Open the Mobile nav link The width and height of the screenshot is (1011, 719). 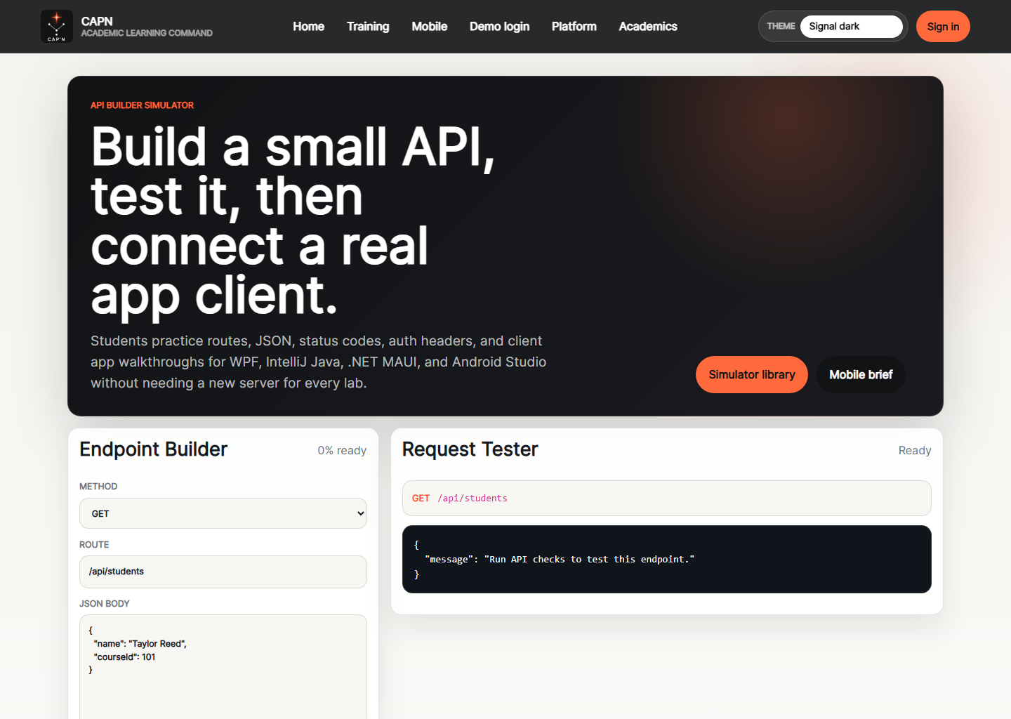click(430, 27)
